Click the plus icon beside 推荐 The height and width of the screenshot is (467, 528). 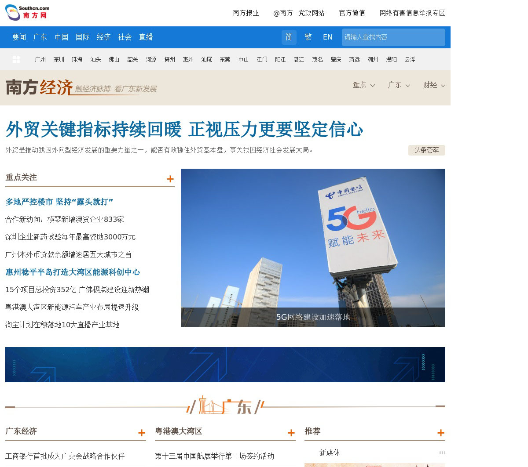(x=441, y=433)
